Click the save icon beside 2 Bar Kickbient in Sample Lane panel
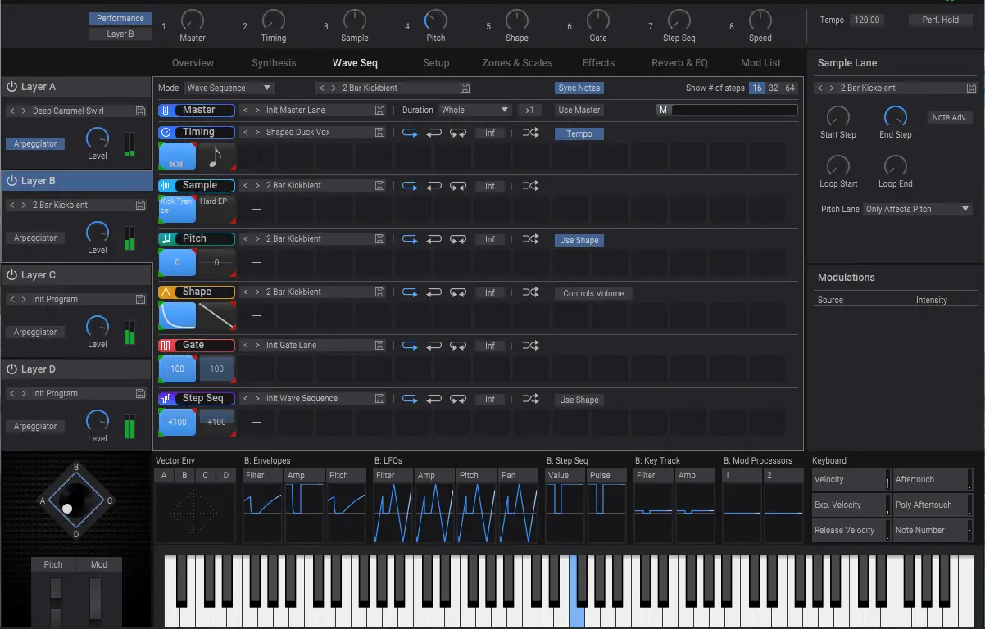Screen dimensions: 985x629 [970, 88]
